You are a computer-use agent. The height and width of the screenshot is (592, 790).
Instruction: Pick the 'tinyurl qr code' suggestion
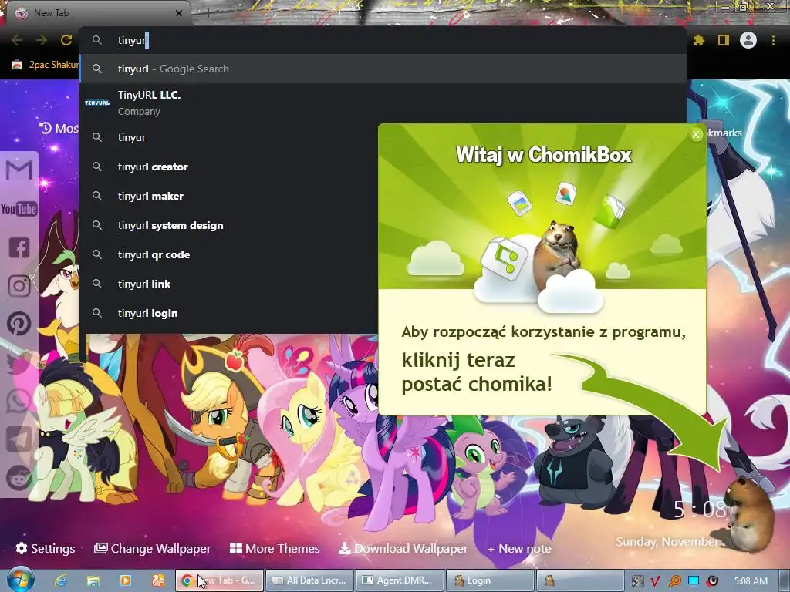(x=229, y=254)
